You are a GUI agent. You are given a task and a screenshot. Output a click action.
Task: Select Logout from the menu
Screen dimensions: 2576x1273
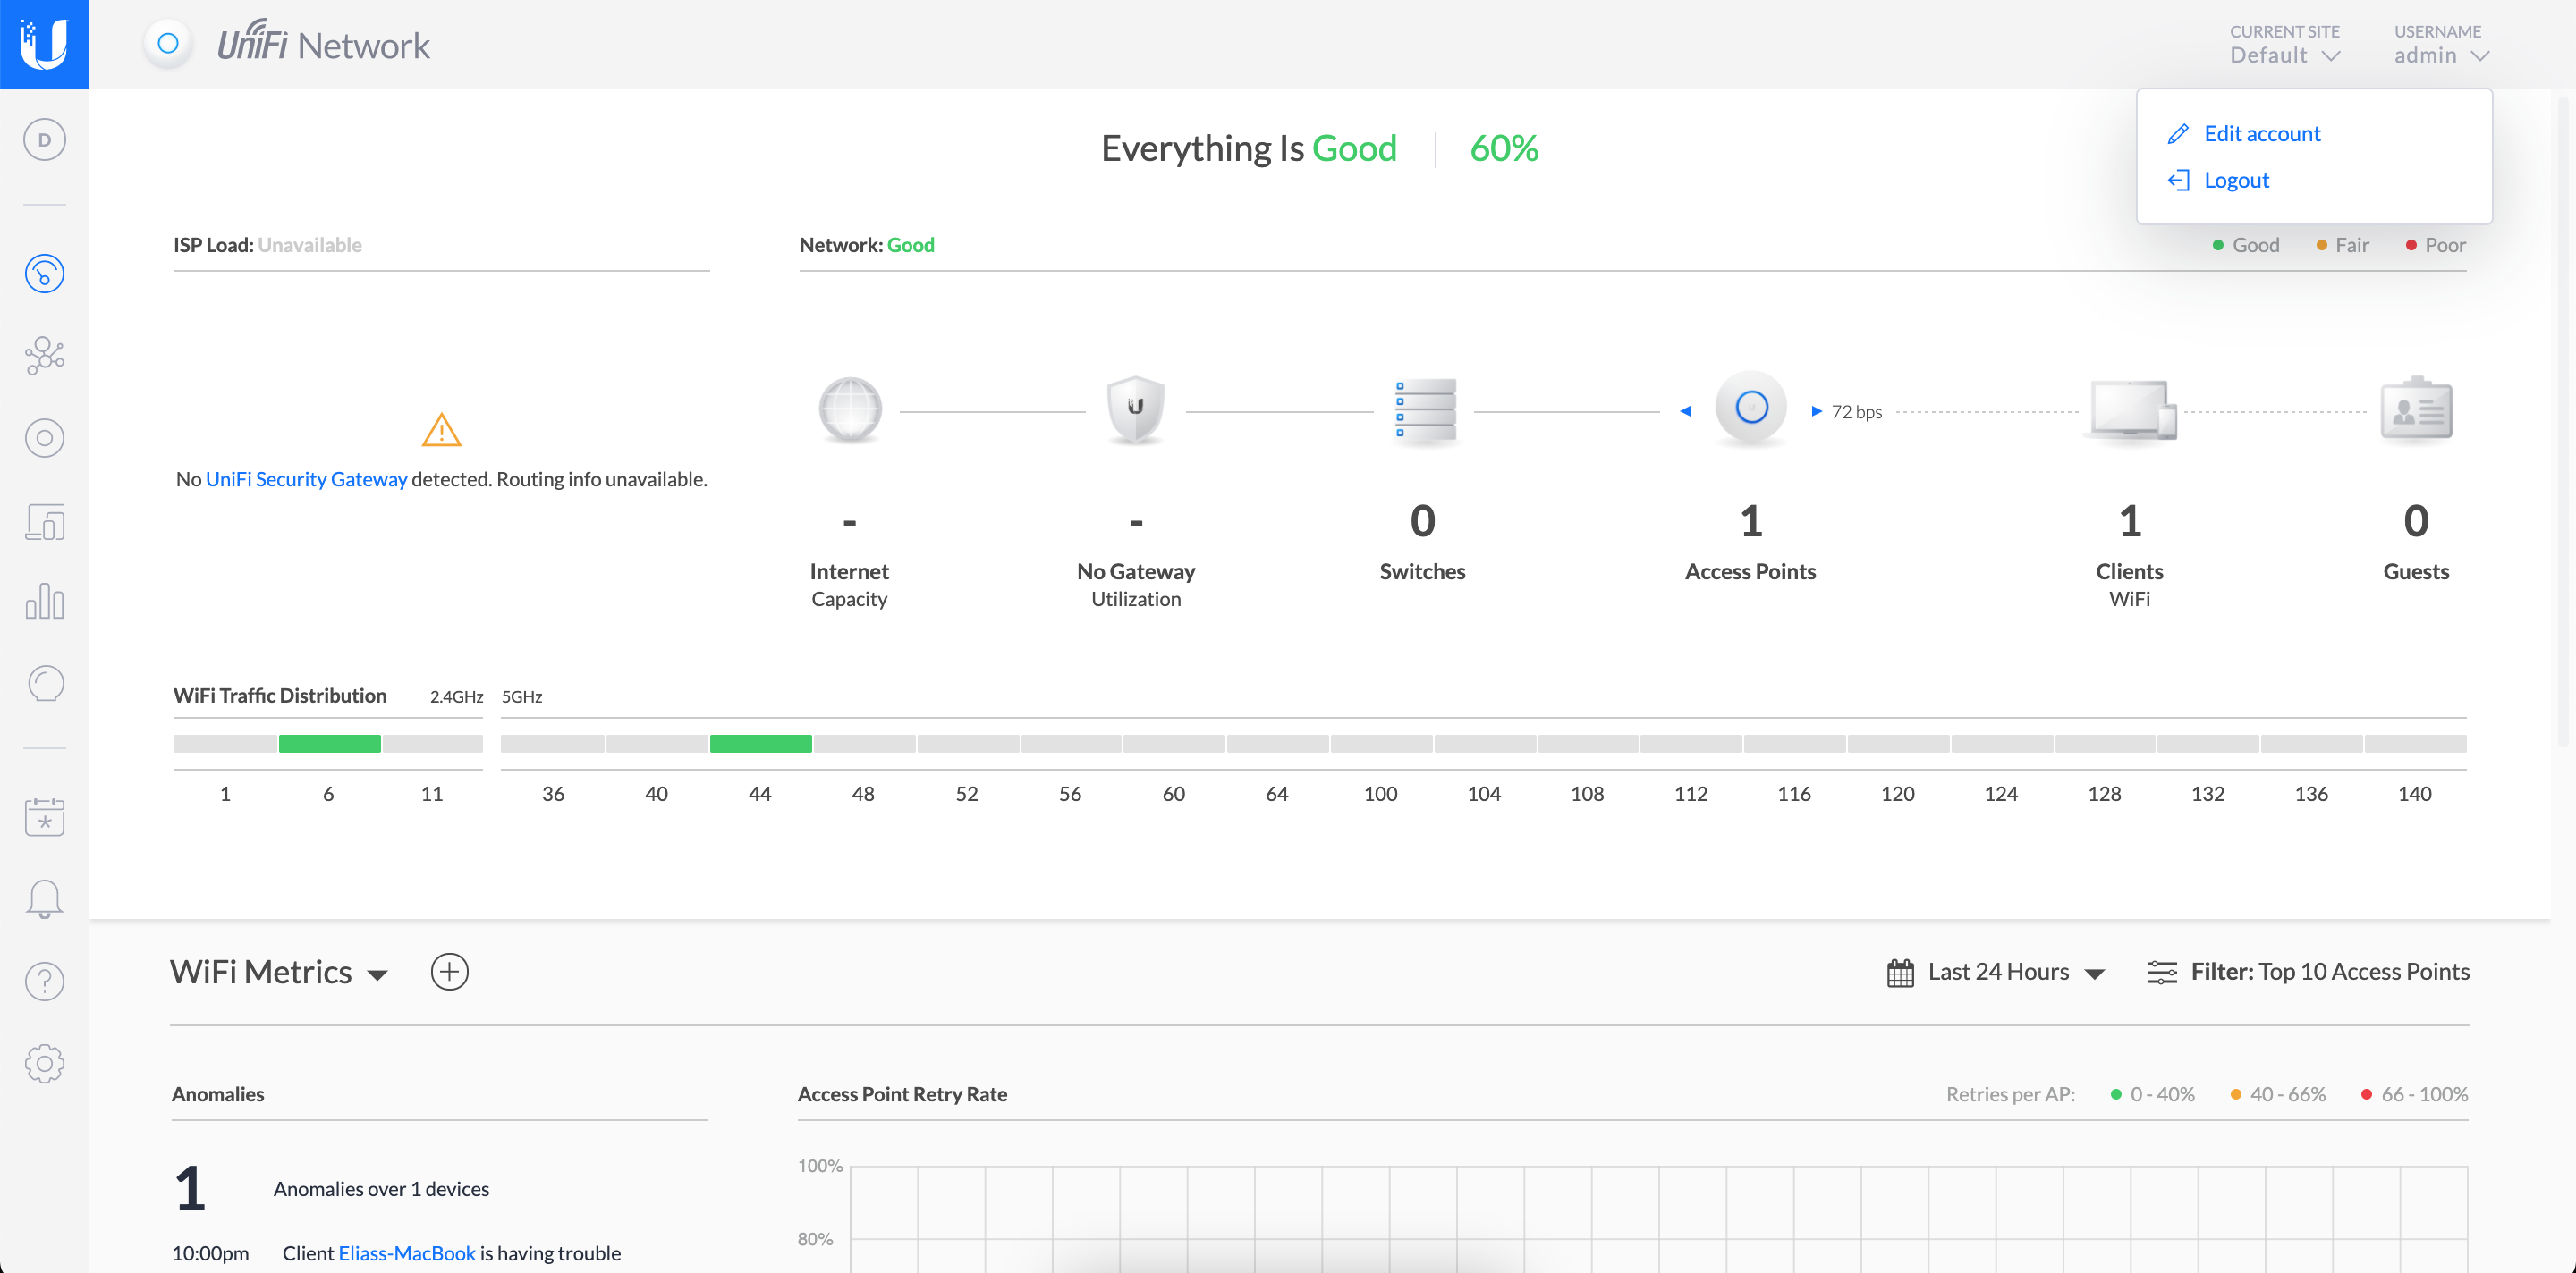point(2236,181)
